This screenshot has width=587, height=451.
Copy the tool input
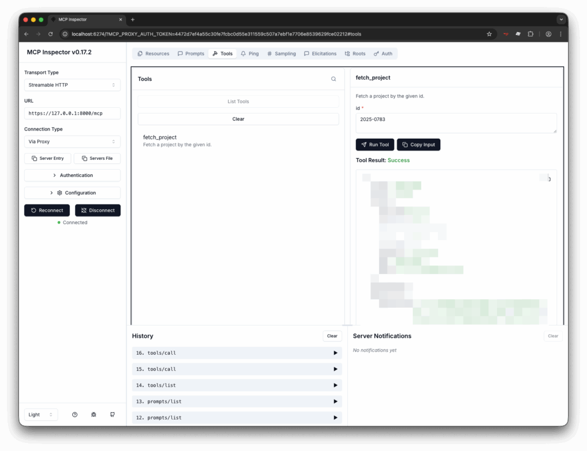point(418,144)
